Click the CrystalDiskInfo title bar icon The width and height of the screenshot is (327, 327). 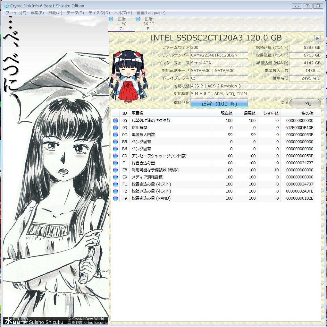(x=6, y=6)
